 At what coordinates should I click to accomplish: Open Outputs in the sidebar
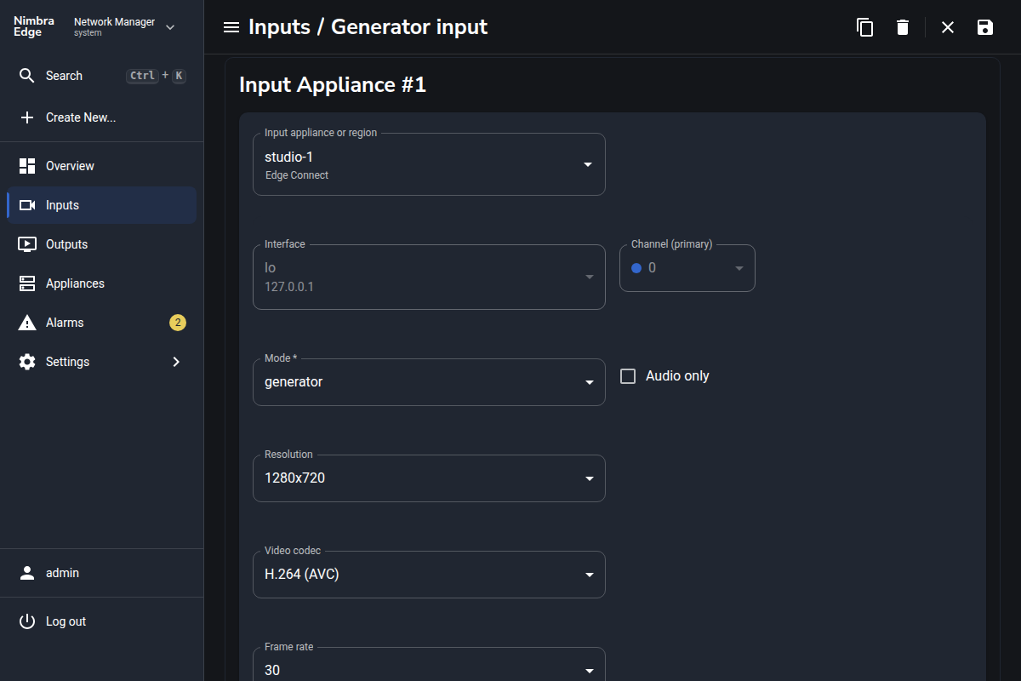(x=101, y=244)
